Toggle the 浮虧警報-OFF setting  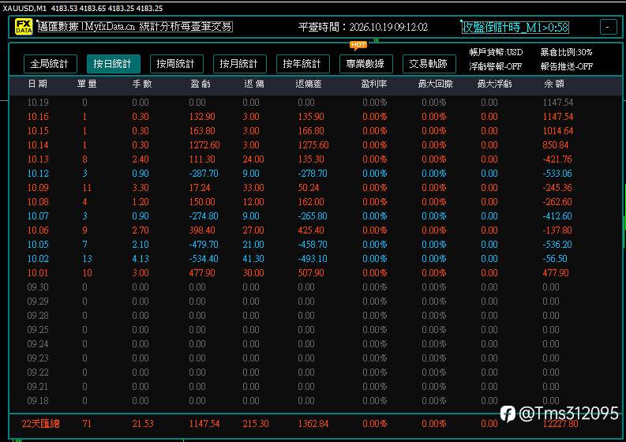[496, 66]
